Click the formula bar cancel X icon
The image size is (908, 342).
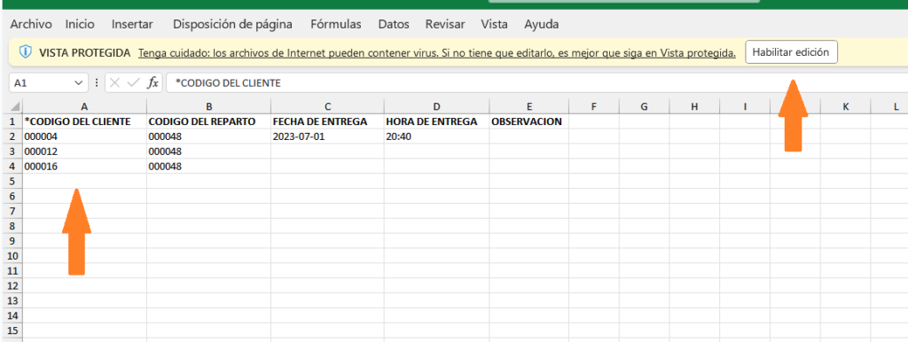pos(115,83)
